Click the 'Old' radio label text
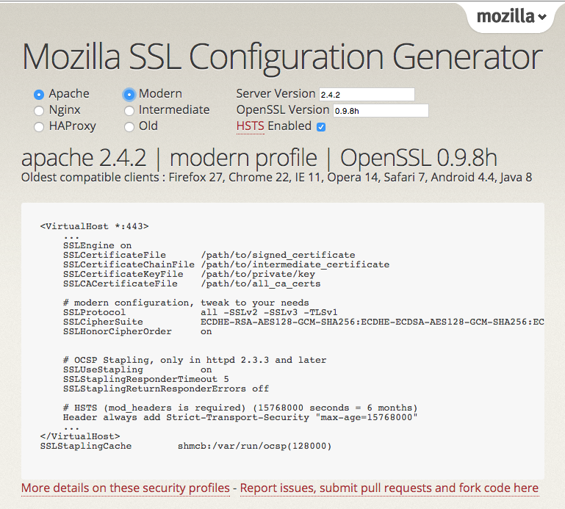The height and width of the screenshot is (509, 565). point(148,126)
